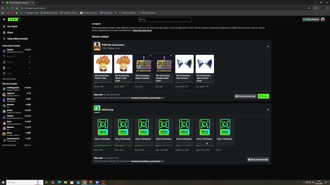Select the 9th Anniversary Flamin' Cake thumbnail
Screen dimensions: 330x185
pos(103,64)
